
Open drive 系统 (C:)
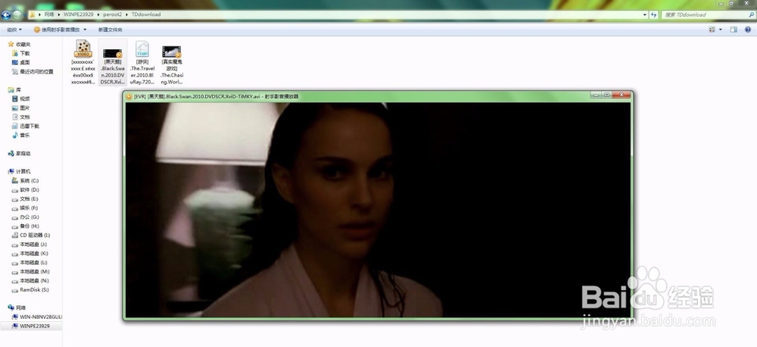(25, 181)
